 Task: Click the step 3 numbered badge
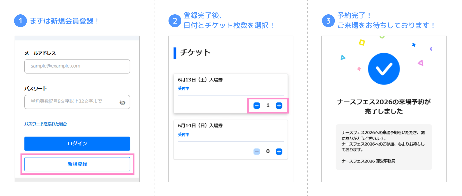(x=328, y=20)
